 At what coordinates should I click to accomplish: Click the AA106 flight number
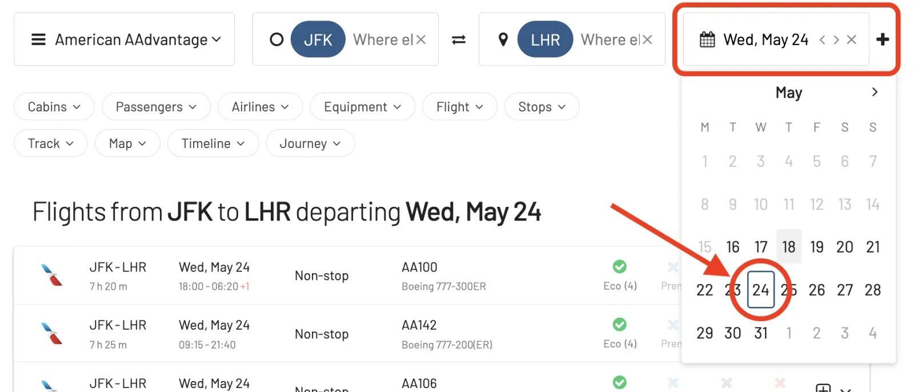419,383
